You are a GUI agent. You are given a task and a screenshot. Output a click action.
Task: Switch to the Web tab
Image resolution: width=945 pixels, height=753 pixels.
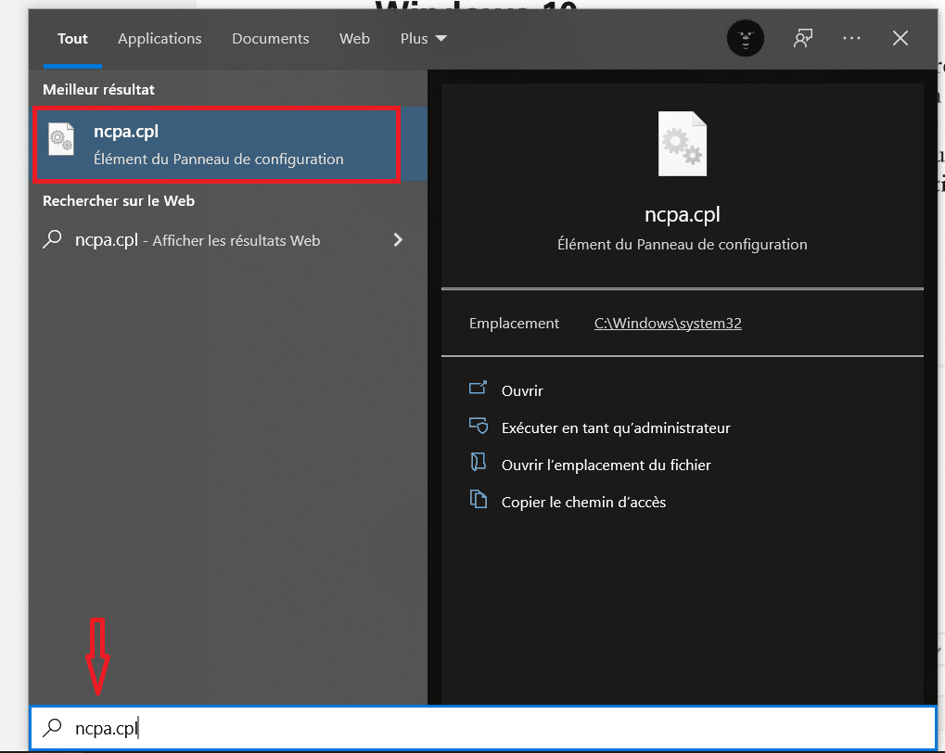[354, 39]
